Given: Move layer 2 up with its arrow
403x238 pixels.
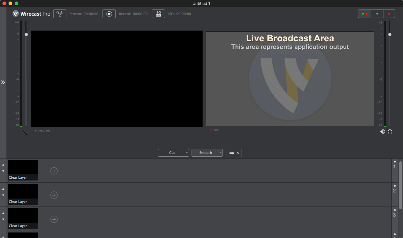Looking at the screenshot, I should point(3,189).
